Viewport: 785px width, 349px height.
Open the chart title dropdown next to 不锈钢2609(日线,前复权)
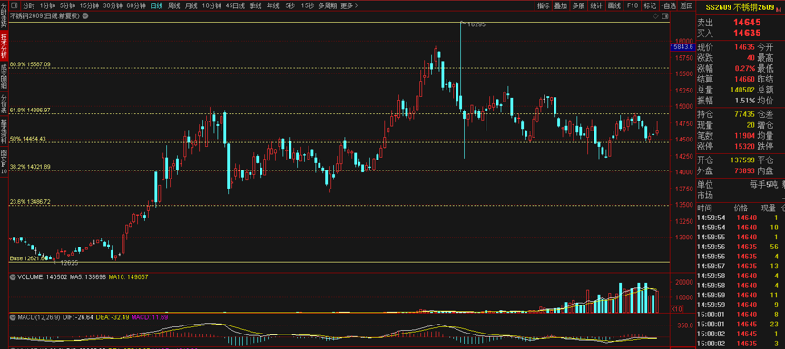coord(85,16)
